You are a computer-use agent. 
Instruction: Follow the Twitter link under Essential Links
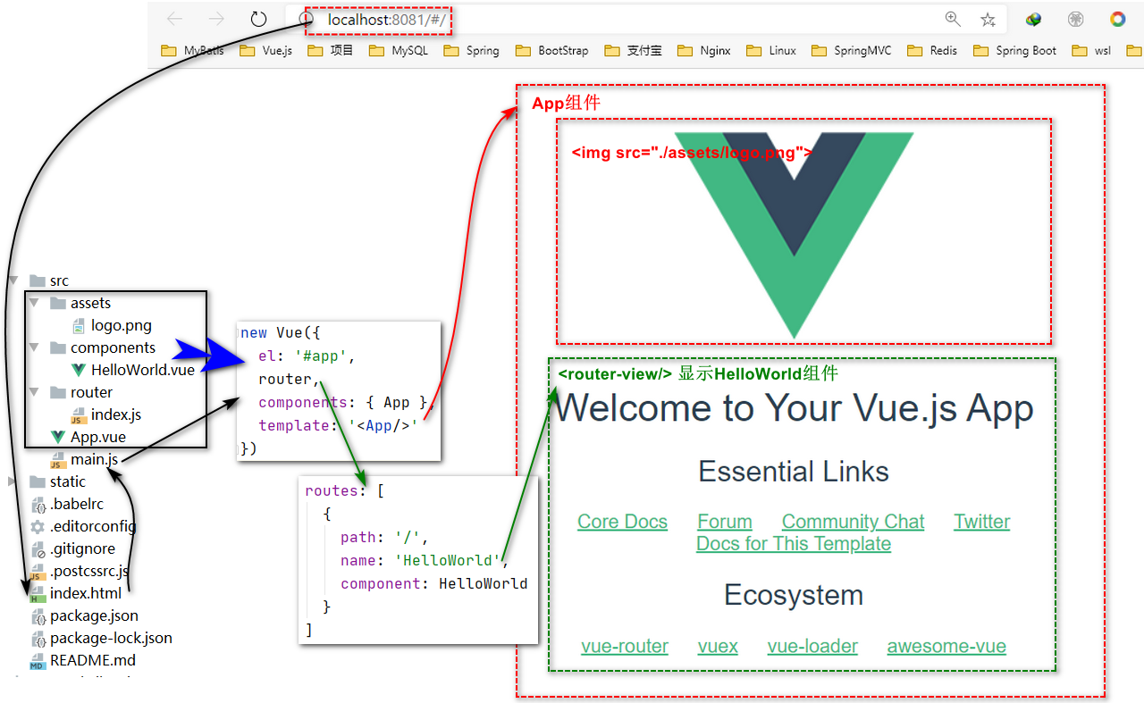coord(981,521)
